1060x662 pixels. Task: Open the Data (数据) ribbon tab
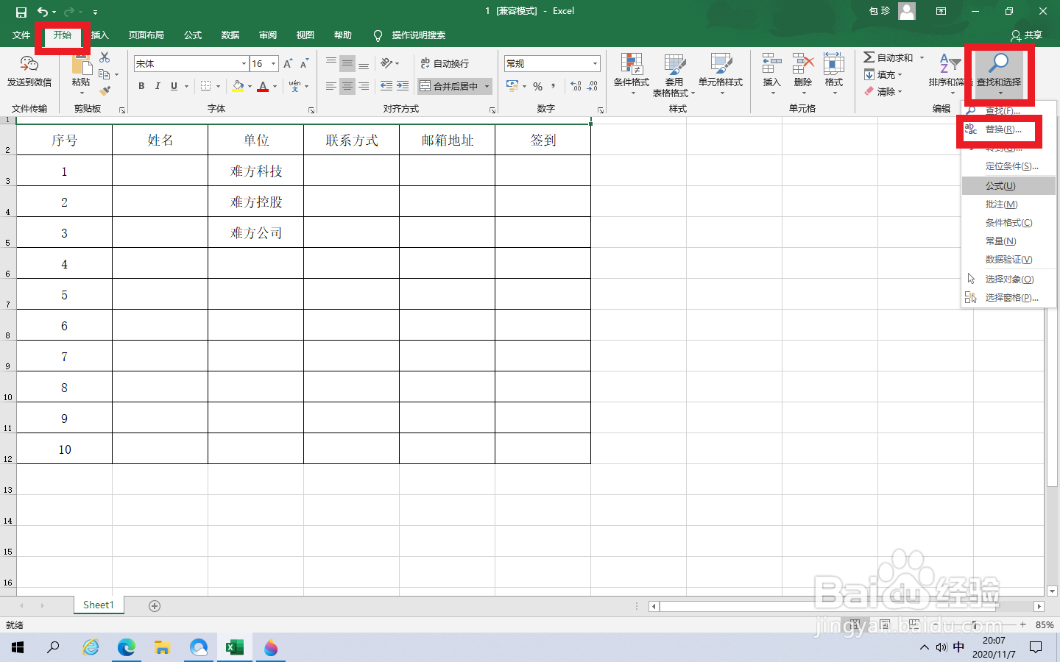click(x=230, y=35)
